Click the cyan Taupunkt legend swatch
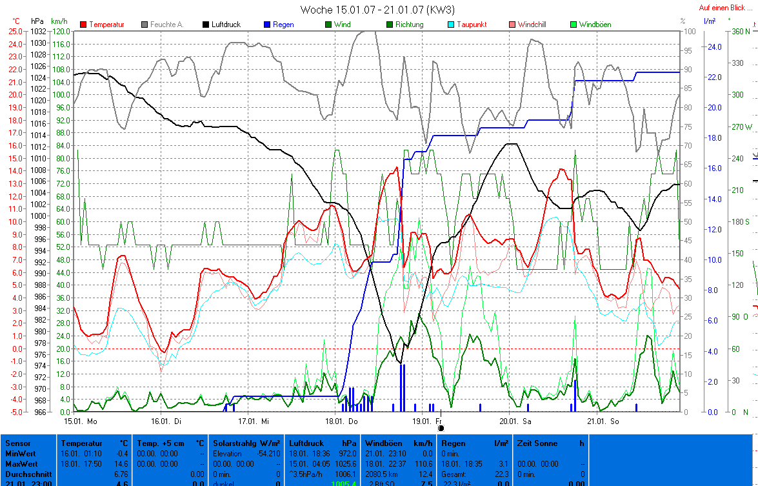Screen dimensions: 758x486 click(x=452, y=25)
